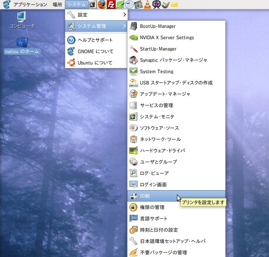The height and width of the screenshot is (257, 269).
Task: Open Ubuntu について
Action: point(96,63)
